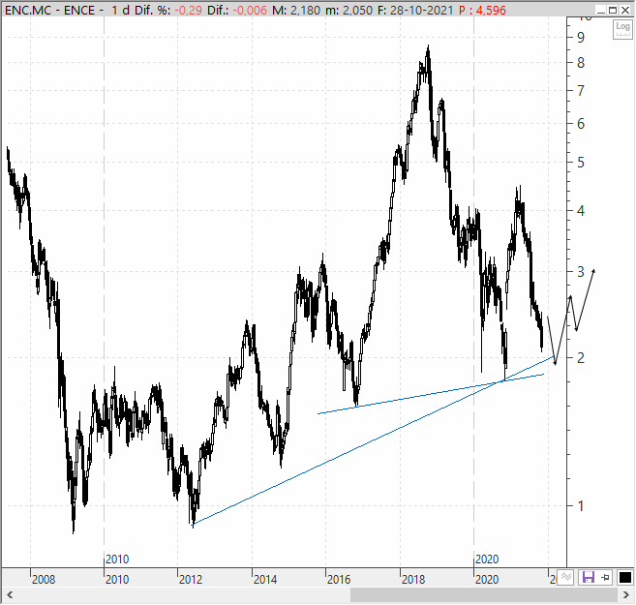636x605 pixels.
Task: Minimize the ENC.MC chart window
Action: click(602, 10)
